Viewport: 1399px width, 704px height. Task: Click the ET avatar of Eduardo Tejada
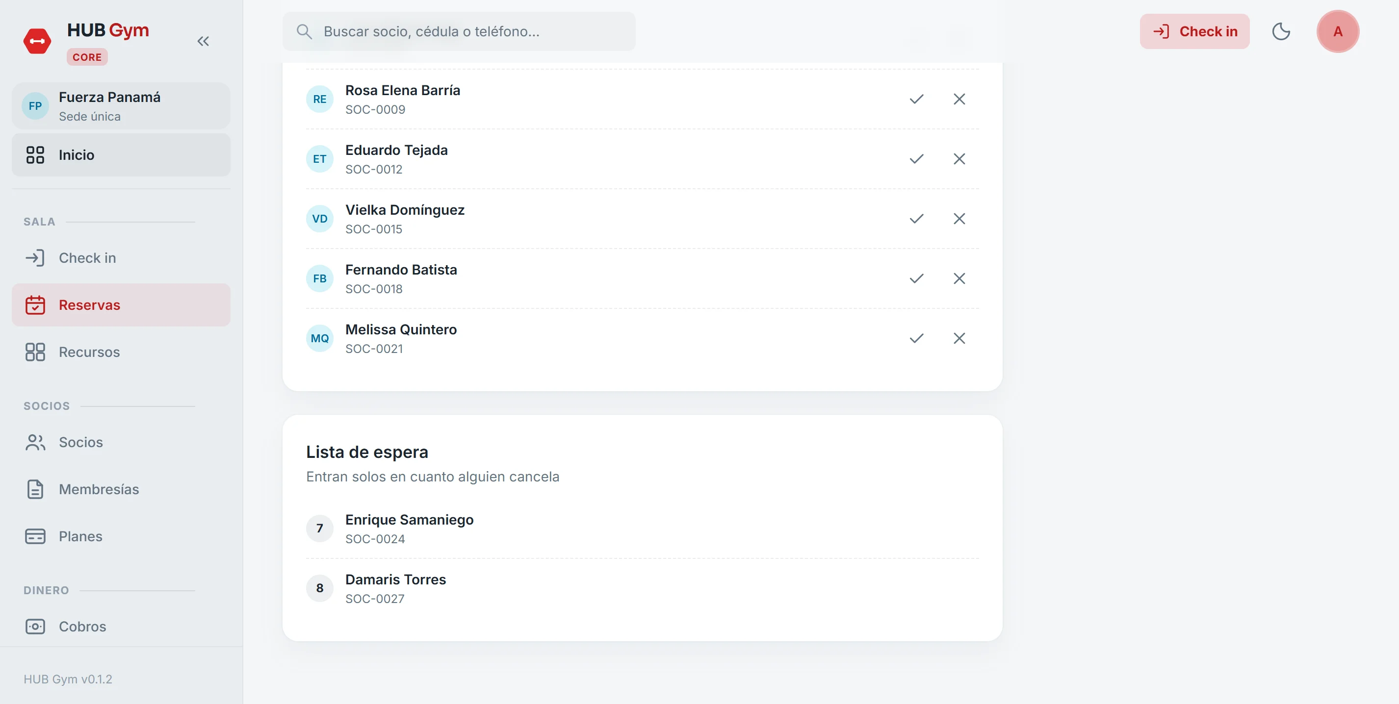click(x=320, y=159)
